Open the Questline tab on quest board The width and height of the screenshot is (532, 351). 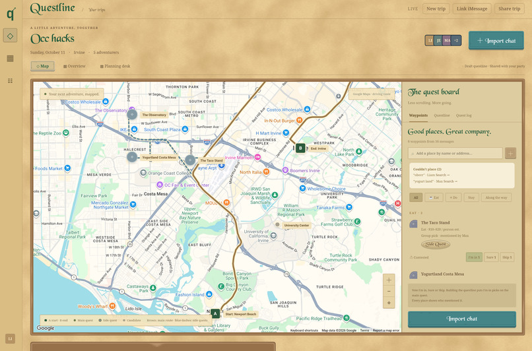click(x=442, y=115)
